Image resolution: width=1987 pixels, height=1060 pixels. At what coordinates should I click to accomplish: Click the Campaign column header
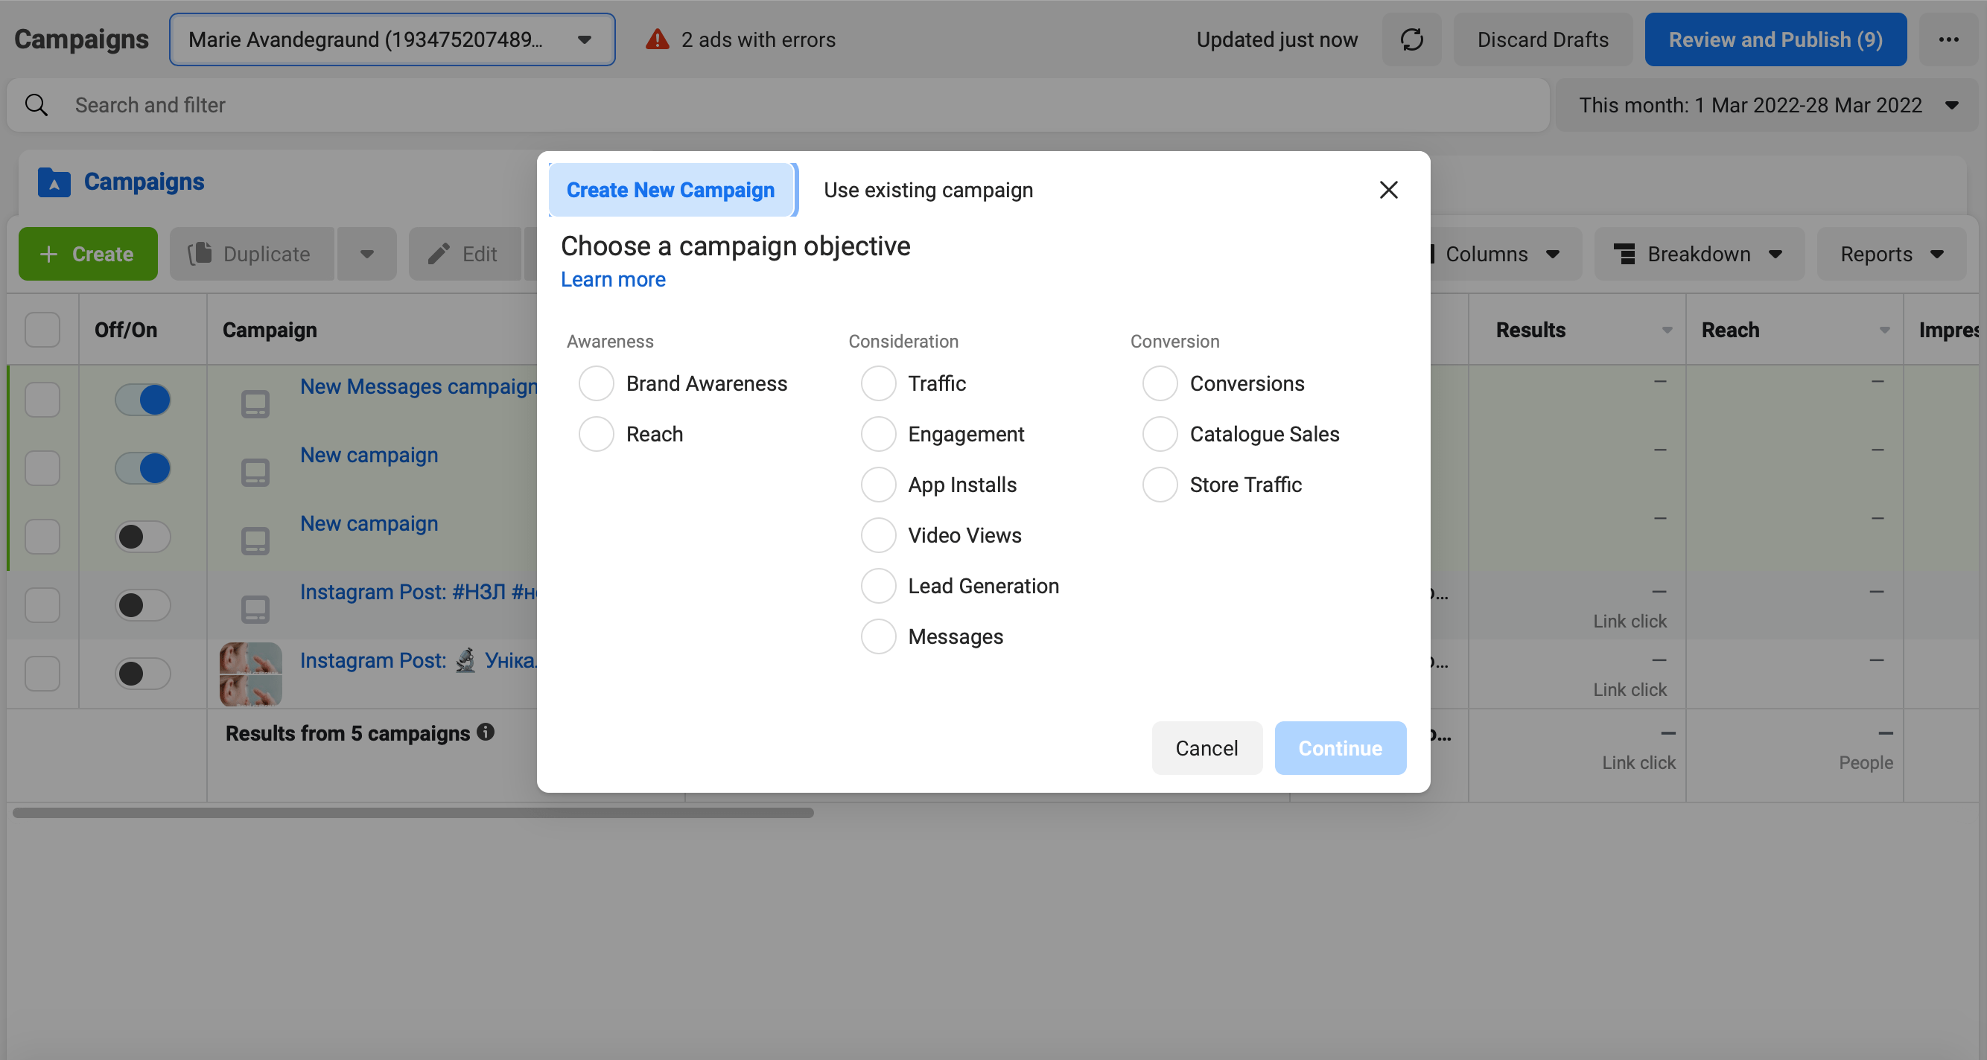pos(269,330)
